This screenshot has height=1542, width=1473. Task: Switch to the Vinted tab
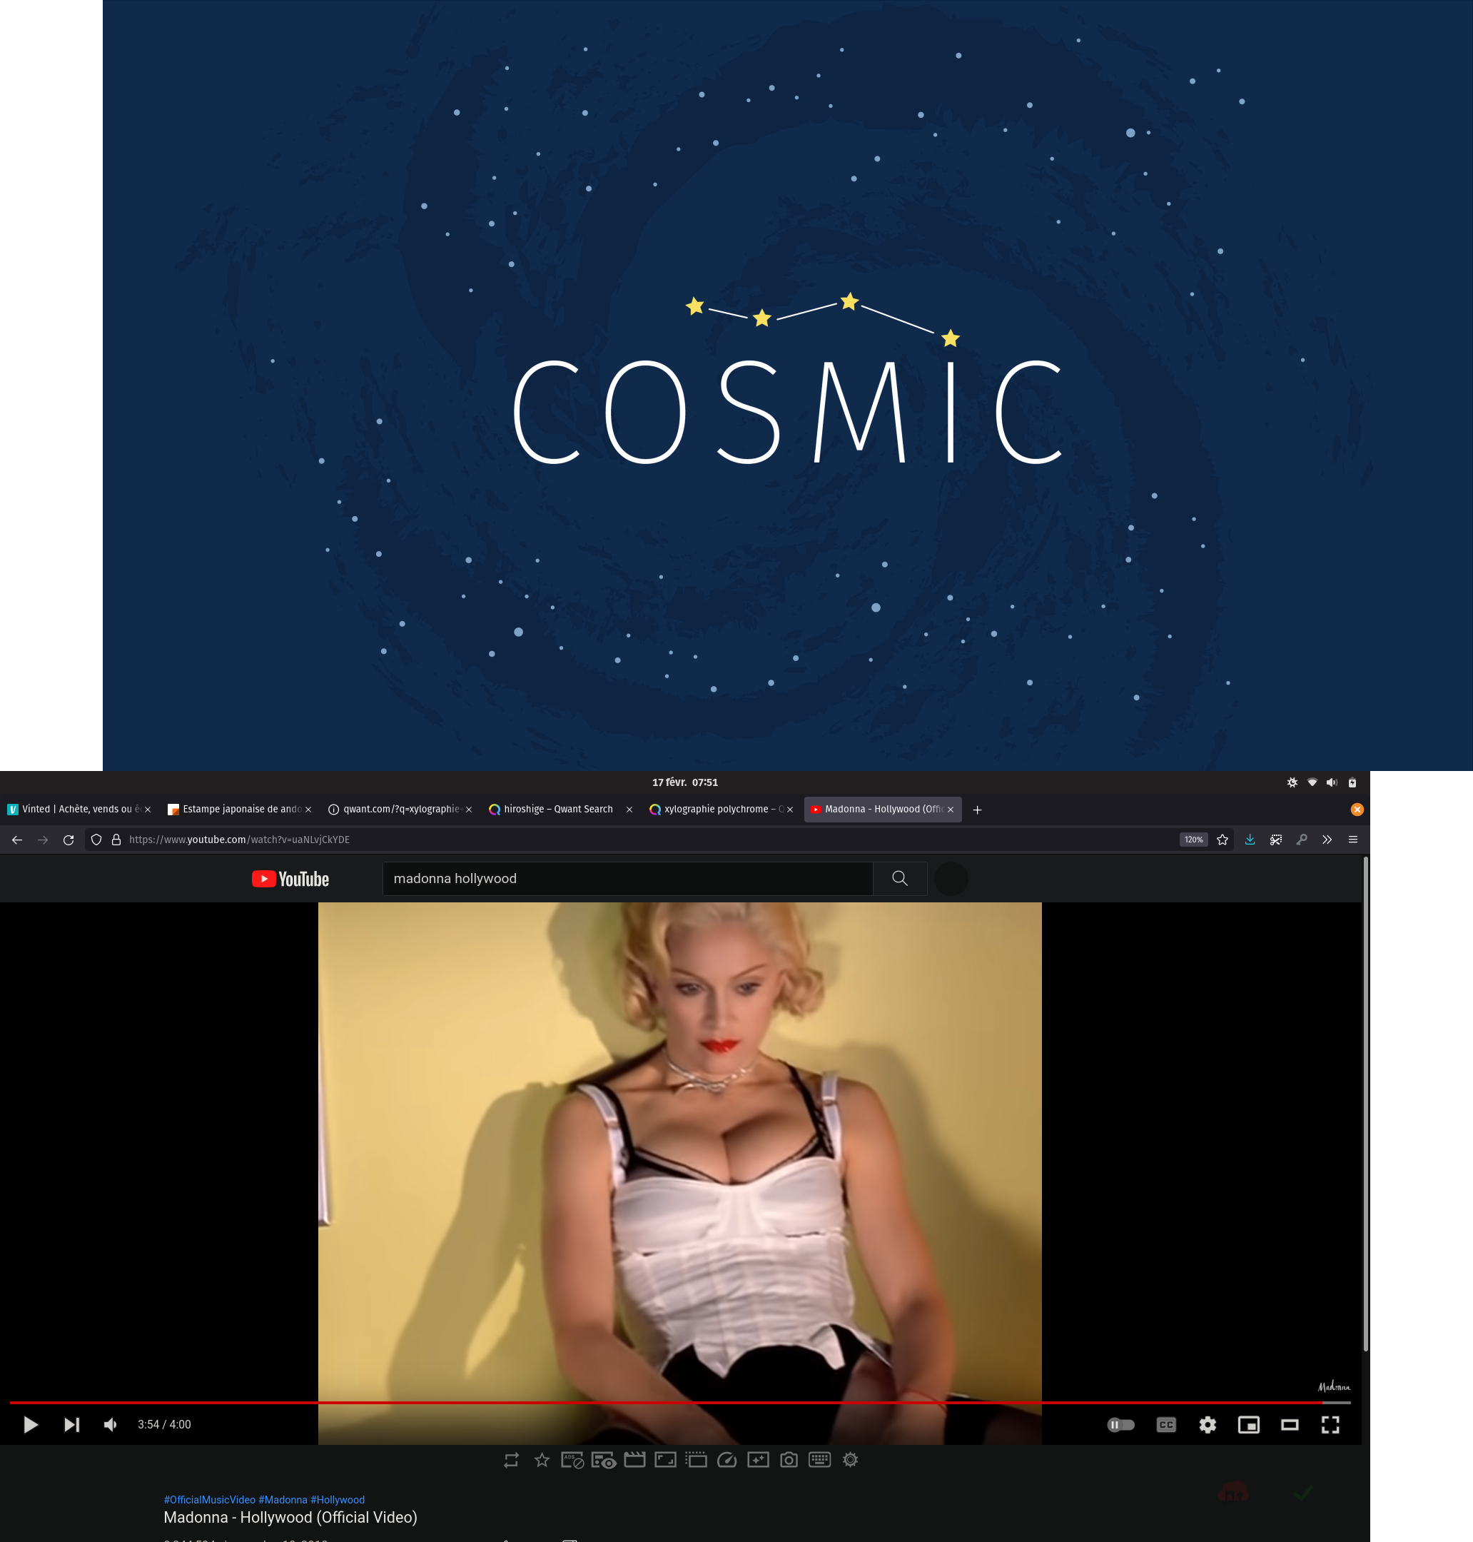pos(75,809)
